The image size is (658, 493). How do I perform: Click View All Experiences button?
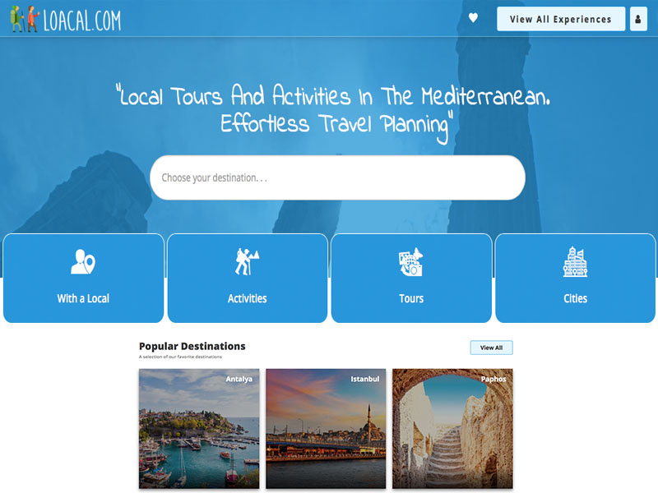coord(561,19)
